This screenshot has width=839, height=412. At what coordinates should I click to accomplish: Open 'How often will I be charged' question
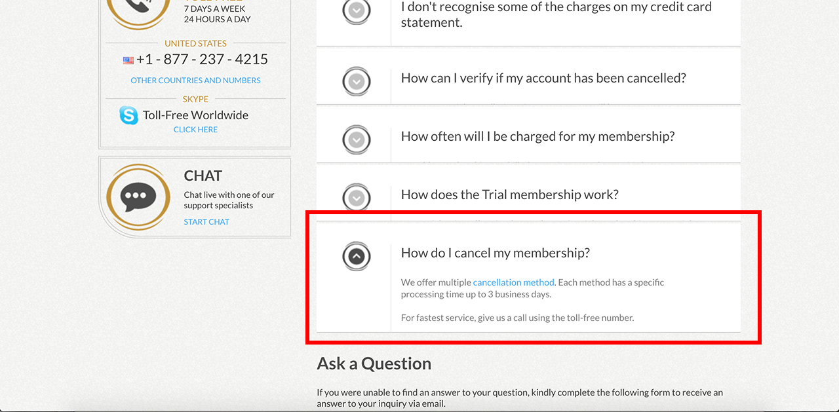pyautogui.click(x=537, y=136)
